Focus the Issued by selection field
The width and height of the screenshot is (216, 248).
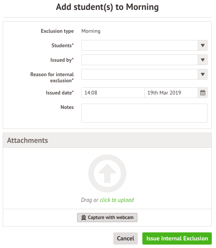tap(140, 60)
